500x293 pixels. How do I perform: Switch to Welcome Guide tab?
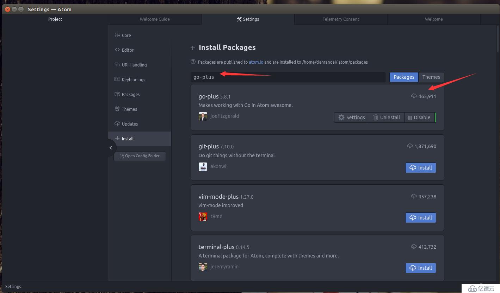tap(155, 19)
